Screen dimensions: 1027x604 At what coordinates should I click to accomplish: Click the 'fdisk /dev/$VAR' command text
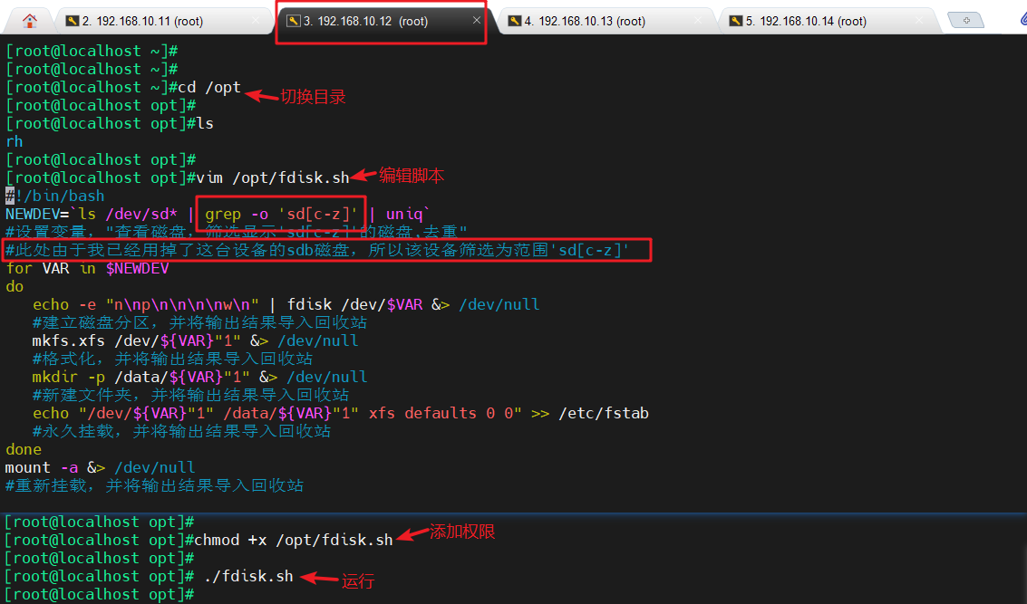355,304
